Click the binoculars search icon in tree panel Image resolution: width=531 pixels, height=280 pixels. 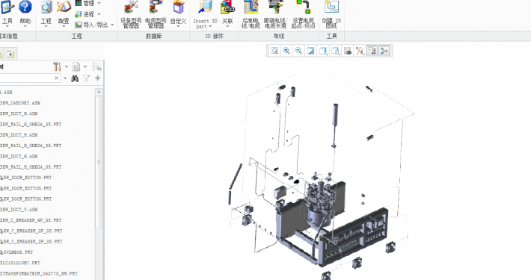(75, 78)
